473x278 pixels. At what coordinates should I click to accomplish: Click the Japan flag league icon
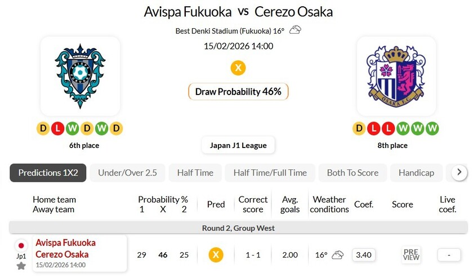21,246
